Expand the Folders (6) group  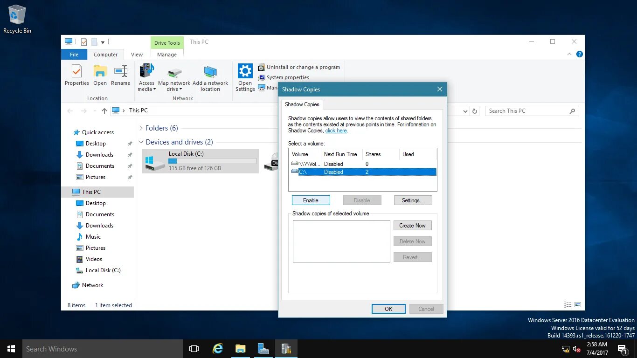pyautogui.click(x=141, y=128)
